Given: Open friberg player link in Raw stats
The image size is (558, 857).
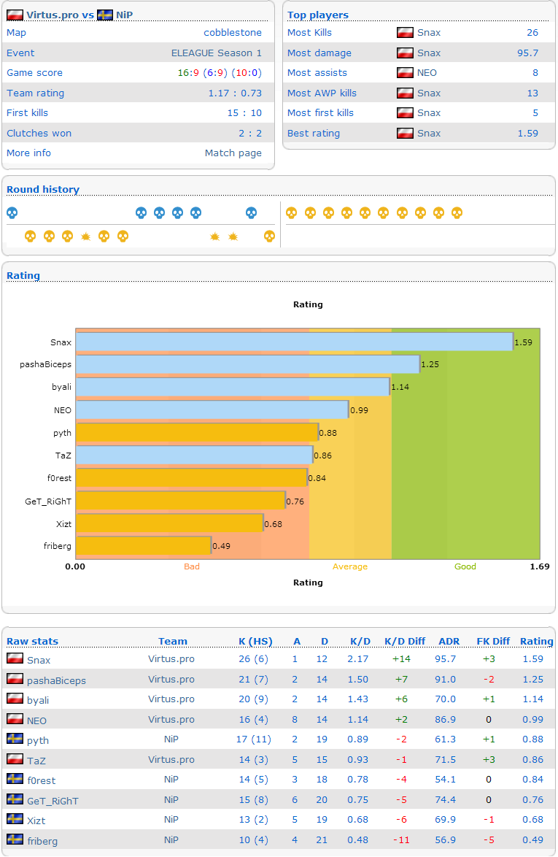Looking at the screenshot, I should 42,841.
